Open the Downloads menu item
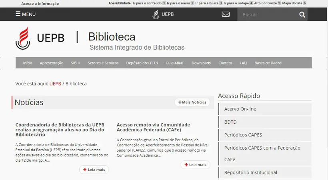Image resolution: width=328 pixels, height=180 pixels. pyautogui.click(x=201, y=63)
